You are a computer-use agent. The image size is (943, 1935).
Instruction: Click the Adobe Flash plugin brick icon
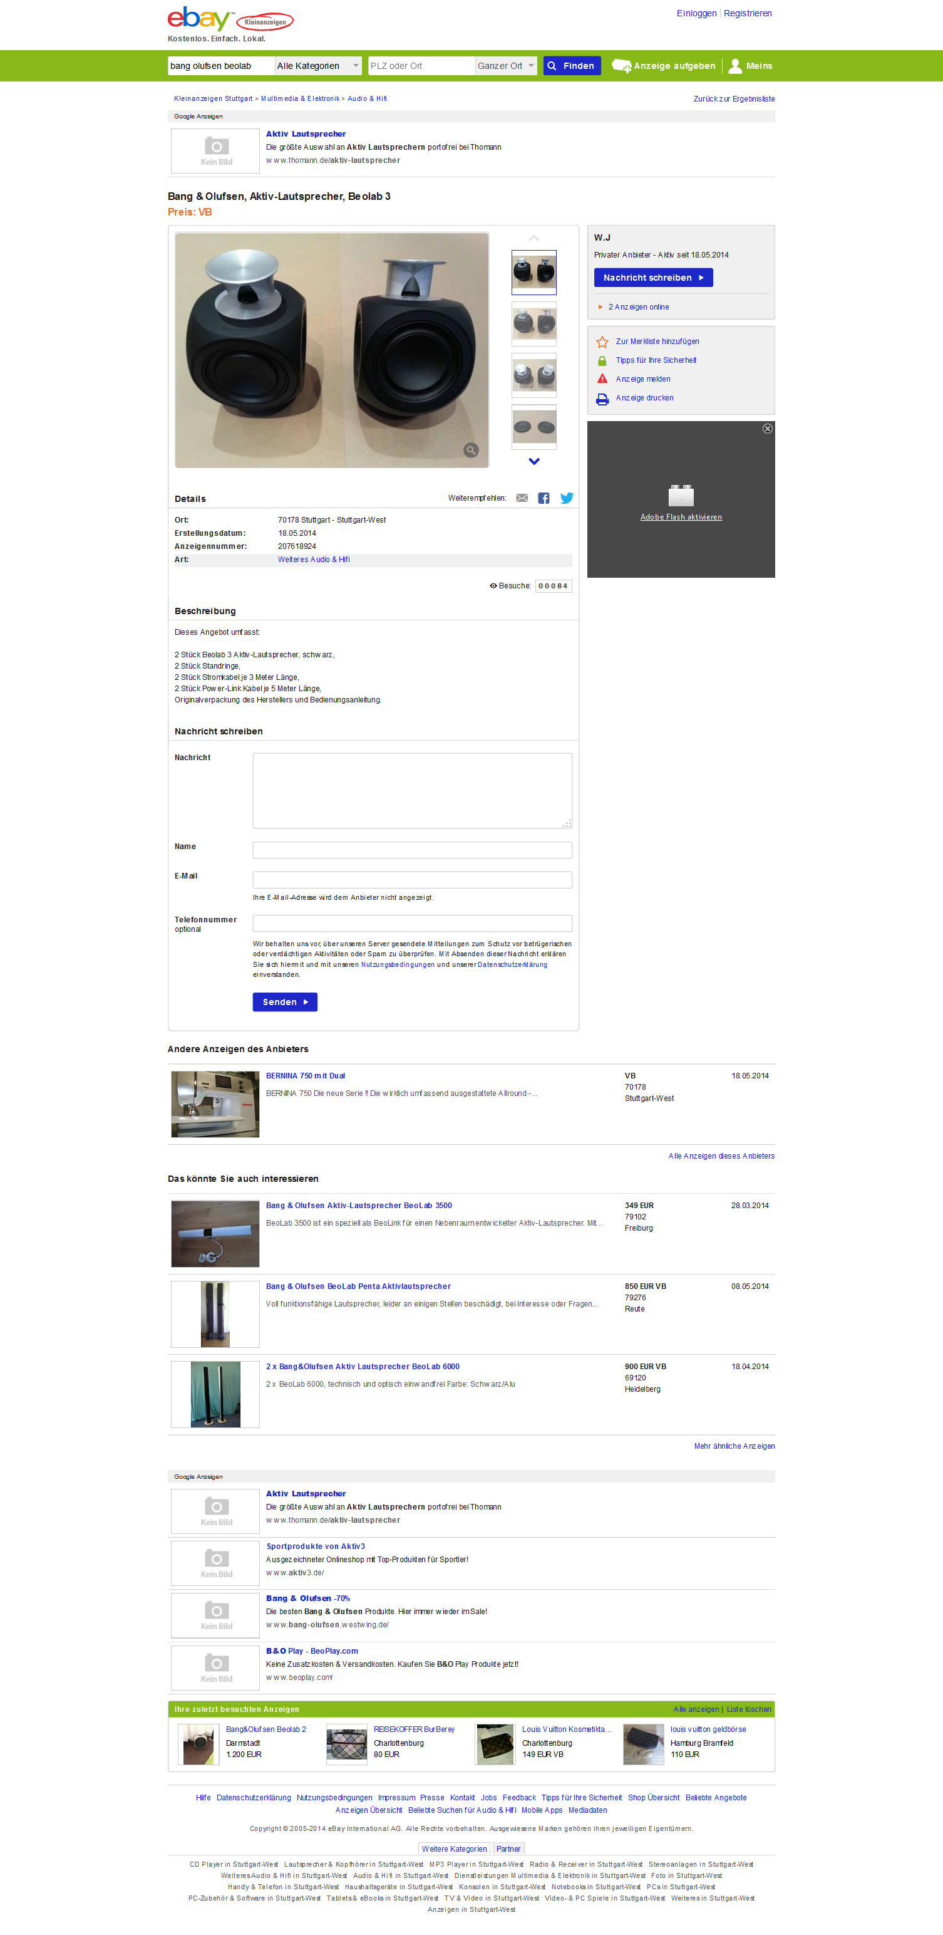tap(681, 495)
